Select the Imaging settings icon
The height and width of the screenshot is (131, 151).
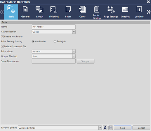(x=125, y=9)
